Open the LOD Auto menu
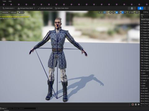The image size is (149, 111). pyautogui.click(x=14, y=12)
